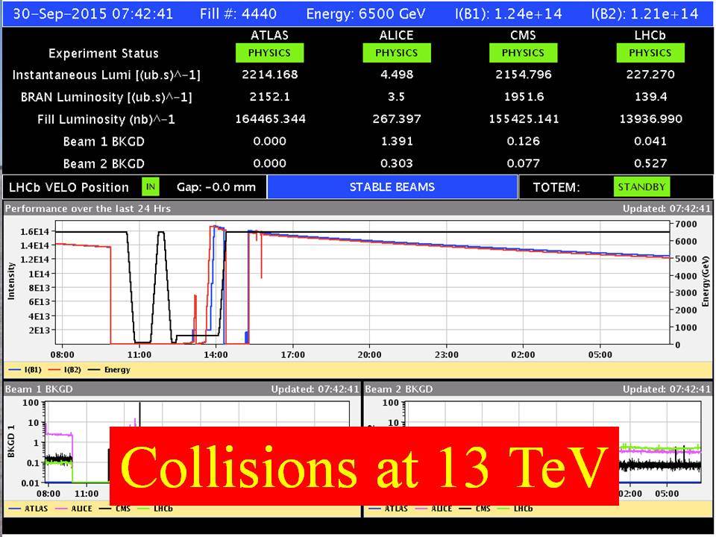
Task: Select CMS fill luminosity 155425.141
Action: 524,119
